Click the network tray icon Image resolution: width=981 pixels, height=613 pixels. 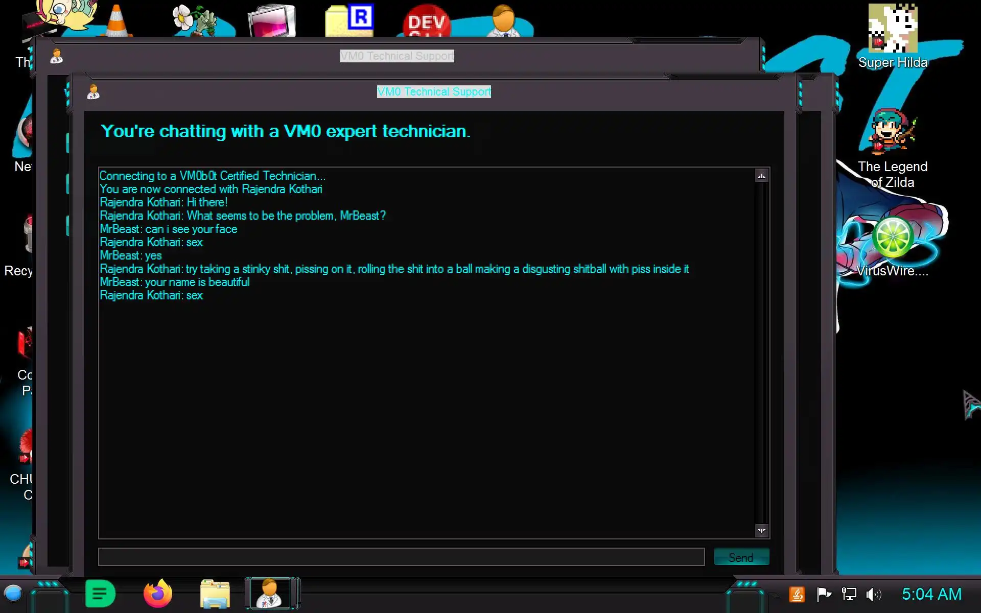(x=849, y=595)
